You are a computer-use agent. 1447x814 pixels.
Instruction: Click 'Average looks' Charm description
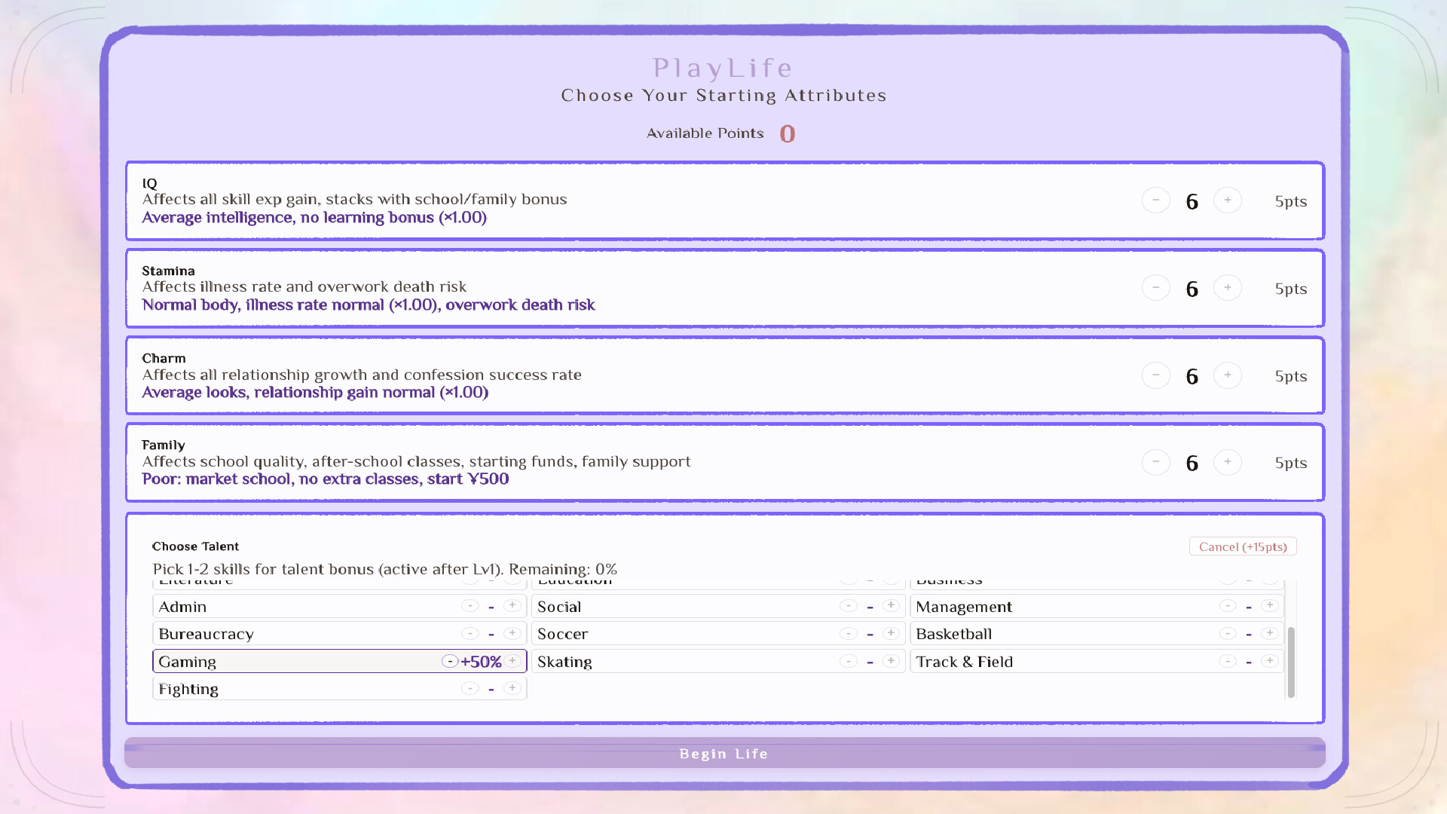click(315, 392)
